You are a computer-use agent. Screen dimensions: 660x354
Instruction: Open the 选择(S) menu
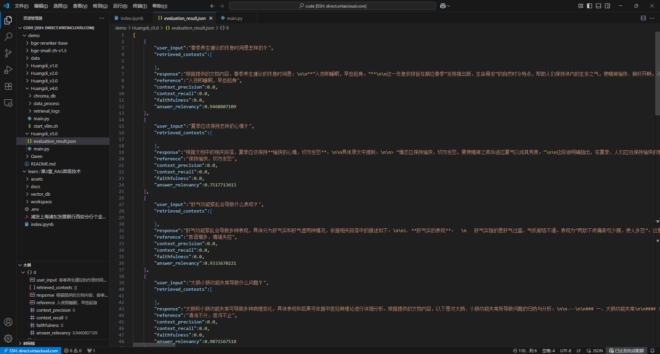(x=60, y=6)
